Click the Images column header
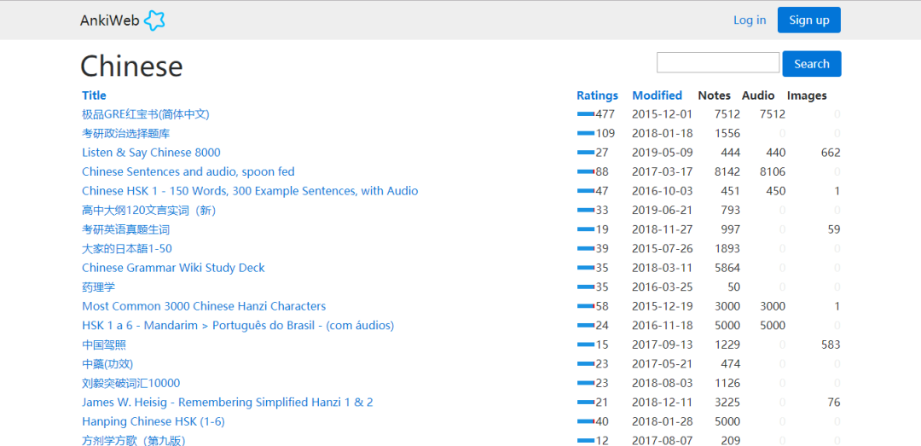The width and height of the screenshot is (921, 446). (x=807, y=96)
